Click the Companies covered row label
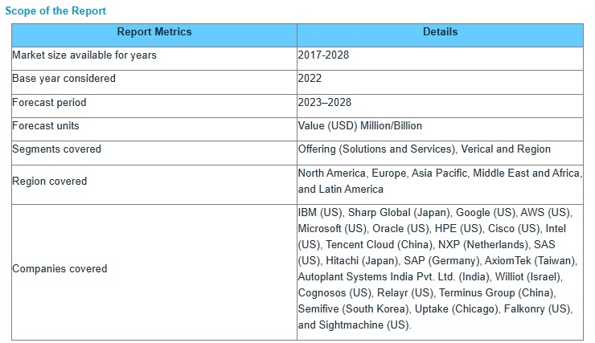The height and width of the screenshot is (343, 595). tap(59, 269)
